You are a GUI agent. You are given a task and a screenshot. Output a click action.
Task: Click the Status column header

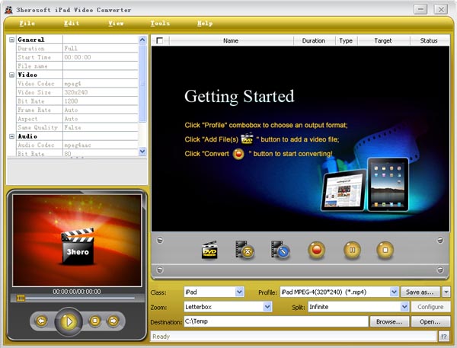[x=429, y=40]
